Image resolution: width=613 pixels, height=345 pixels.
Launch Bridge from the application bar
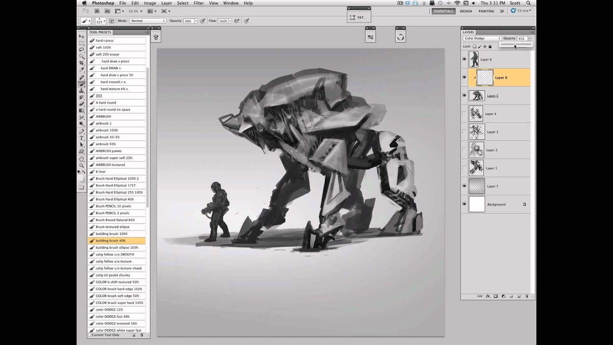(x=97, y=11)
